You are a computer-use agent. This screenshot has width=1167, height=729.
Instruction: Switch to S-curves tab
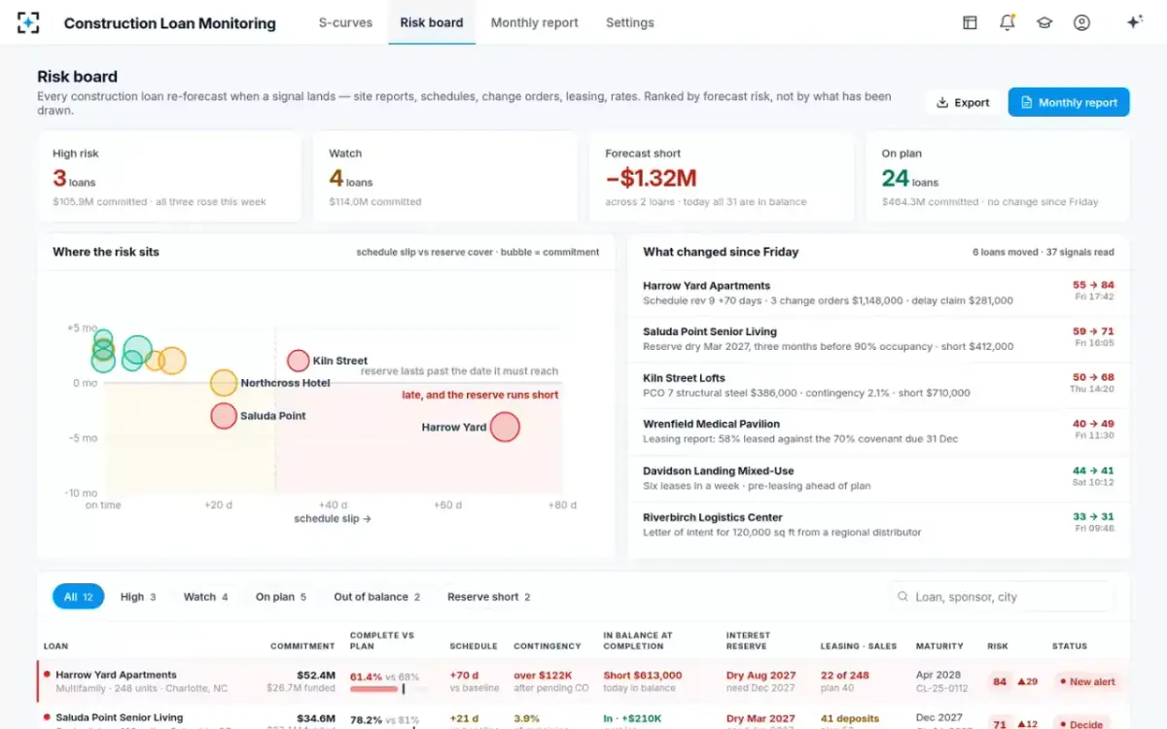point(345,22)
